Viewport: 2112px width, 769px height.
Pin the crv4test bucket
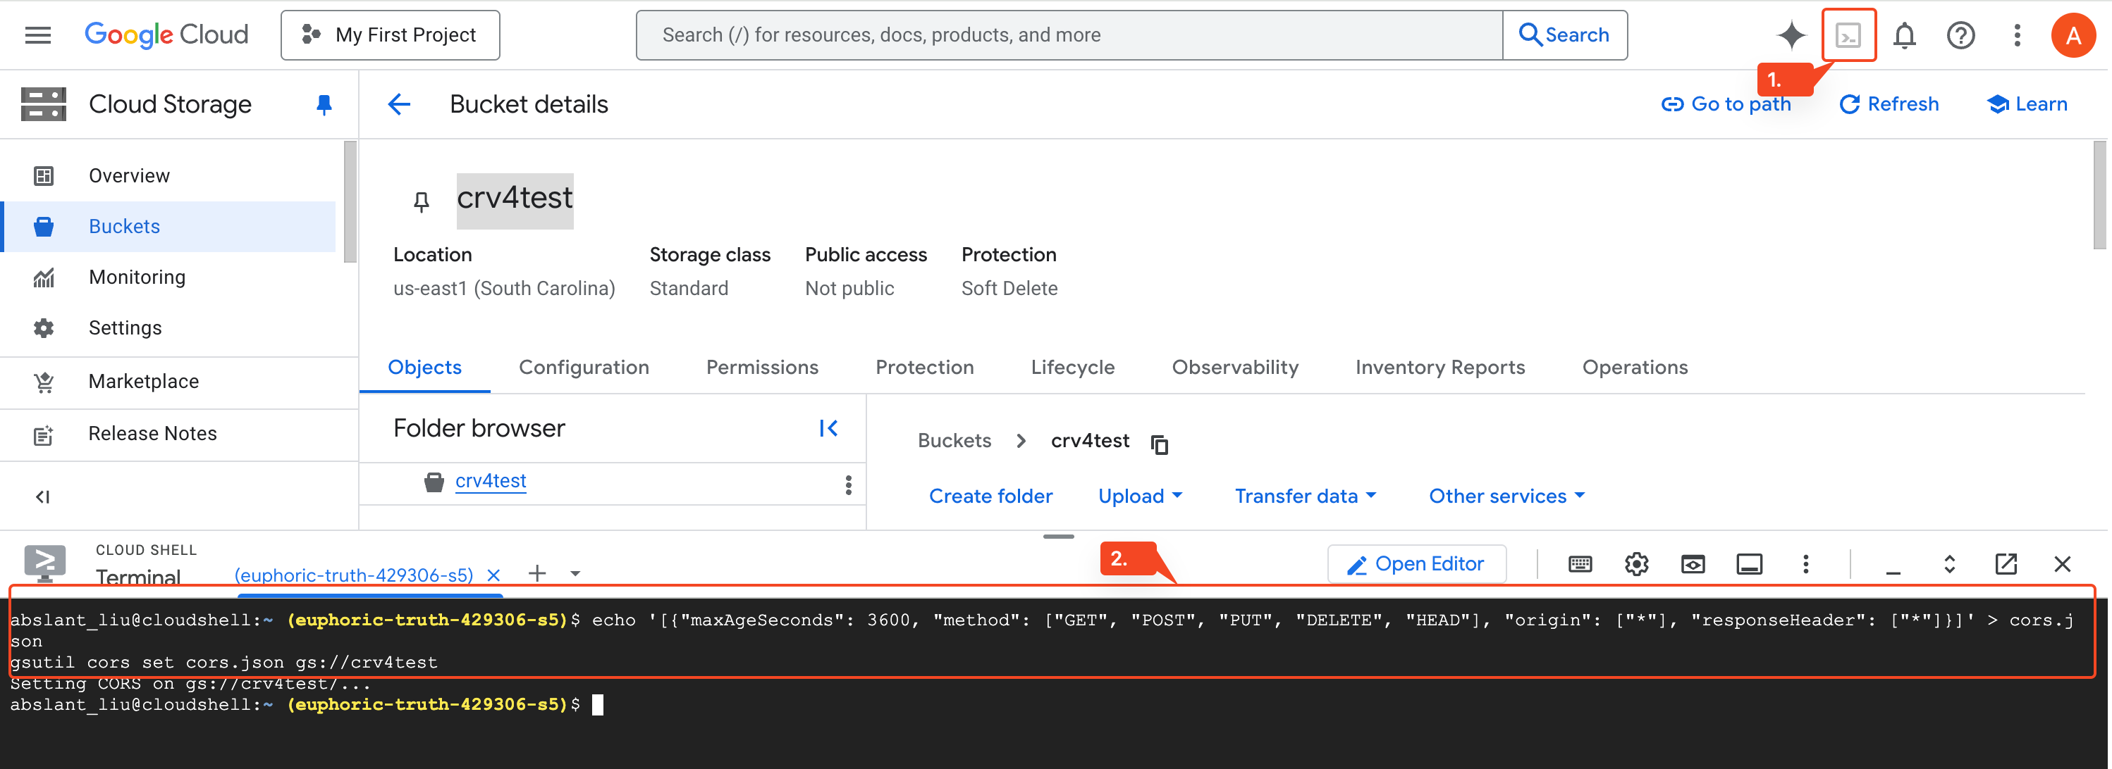click(422, 201)
